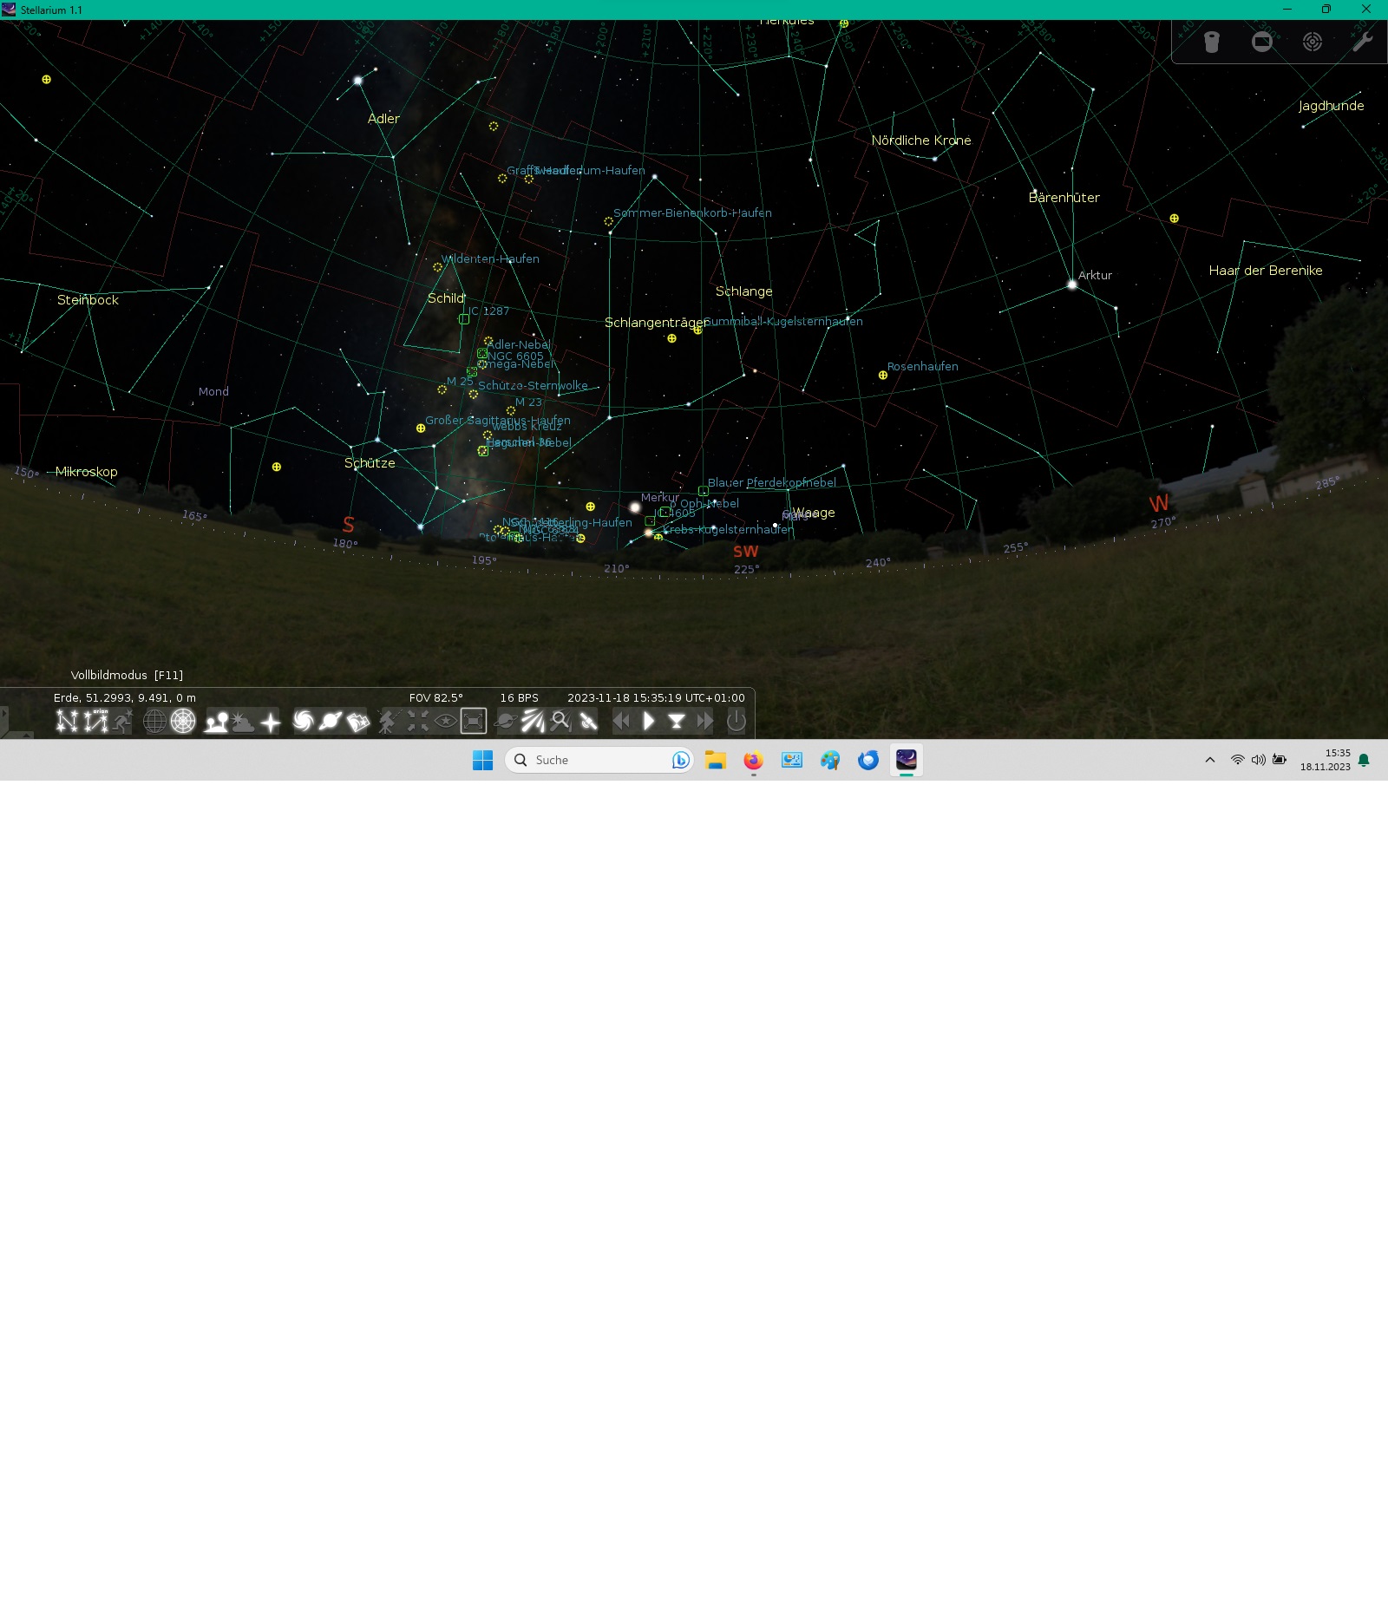This screenshot has height=1609, width=1388.
Task: Open volume control in system tray
Action: coord(1258,760)
